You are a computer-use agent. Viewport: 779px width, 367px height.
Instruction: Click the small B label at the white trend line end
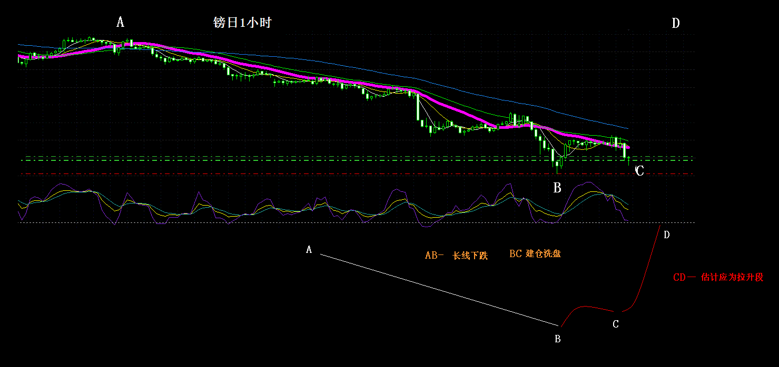(x=558, y=339)
